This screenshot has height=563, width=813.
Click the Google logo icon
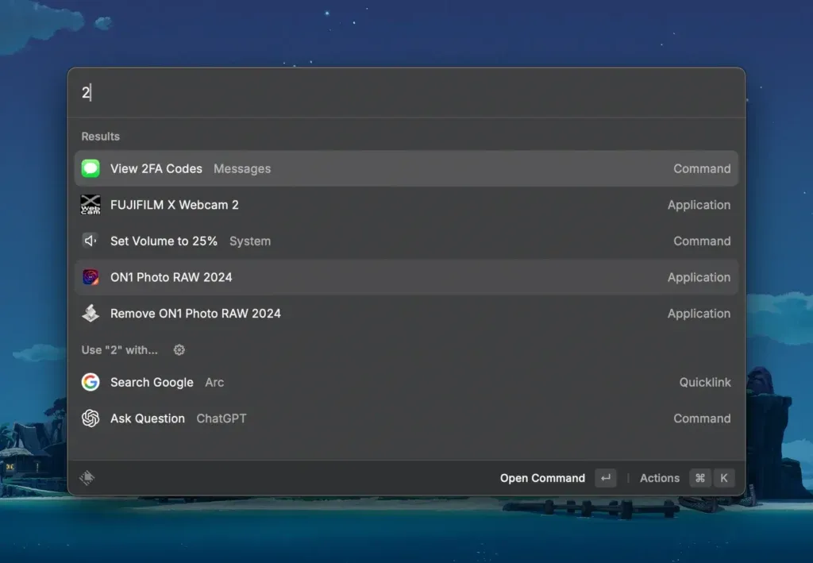click(91, 382)
